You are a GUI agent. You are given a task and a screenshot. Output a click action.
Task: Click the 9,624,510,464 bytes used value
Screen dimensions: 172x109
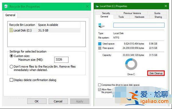click(134, 44)
